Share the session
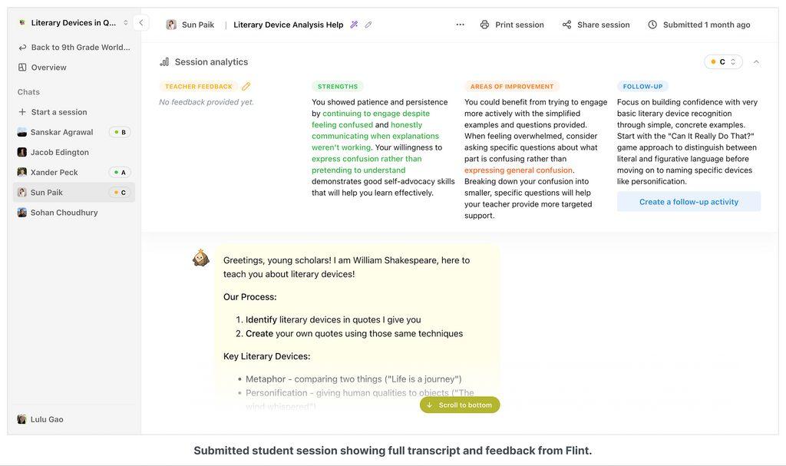 [596, 25]
